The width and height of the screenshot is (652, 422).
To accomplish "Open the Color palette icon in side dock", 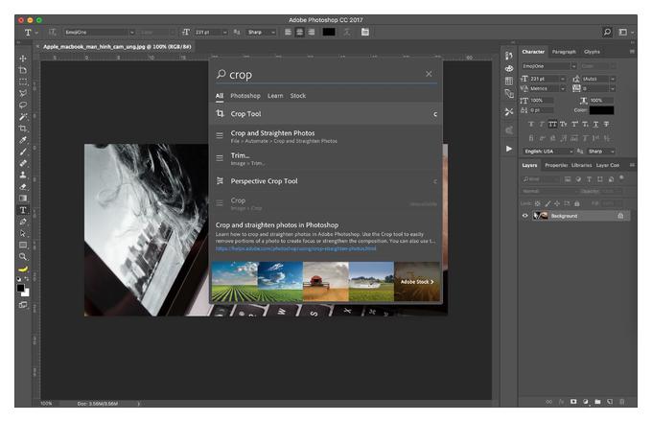I will [x=509, y=69].
